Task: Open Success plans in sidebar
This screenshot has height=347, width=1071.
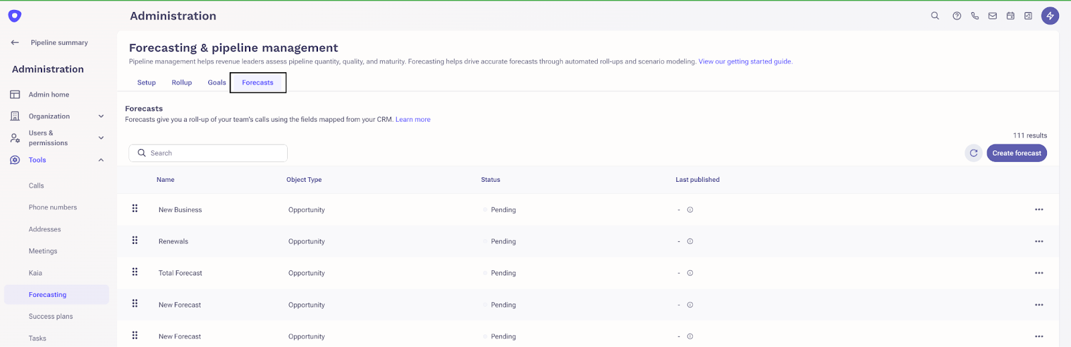Action: 51,316
